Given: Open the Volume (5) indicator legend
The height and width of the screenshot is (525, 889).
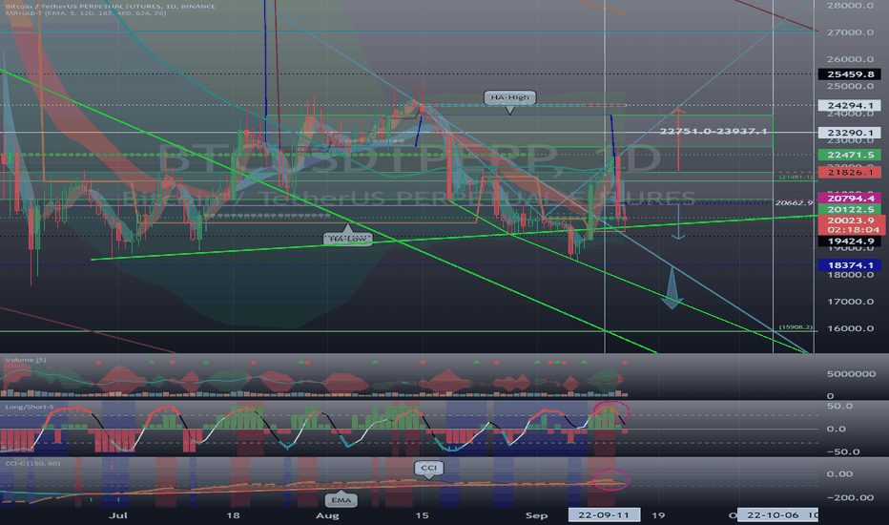Looking at the screenshot, I should 26,360.
